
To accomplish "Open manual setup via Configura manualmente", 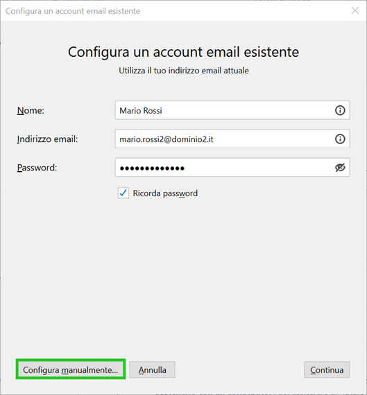I will coord(71,370).
